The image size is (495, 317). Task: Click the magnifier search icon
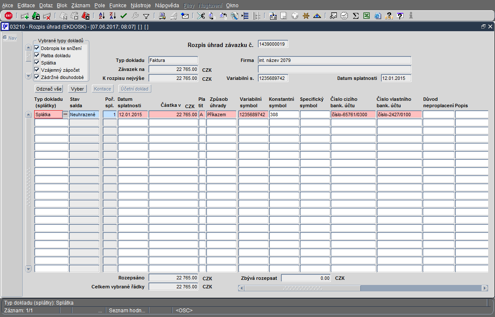click(234, 16)
